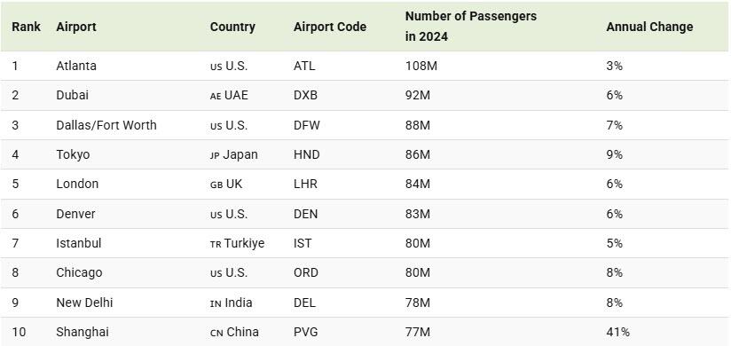The image size is (731, 346).
Task: Click the Airport column header
Action: click(x=76, y=27)
